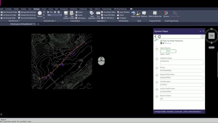
Task: Click Load Application
Action: (x=92, y=15)
